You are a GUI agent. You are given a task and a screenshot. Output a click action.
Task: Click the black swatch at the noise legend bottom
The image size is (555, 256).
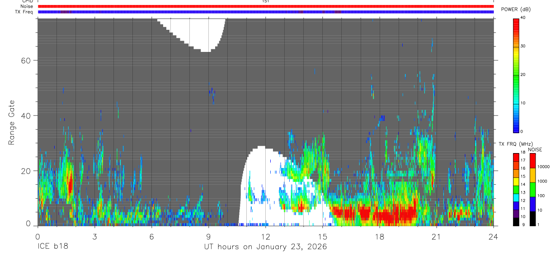click(x=533, y=219)
